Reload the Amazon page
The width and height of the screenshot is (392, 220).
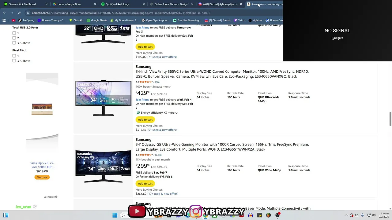(19, 13)
